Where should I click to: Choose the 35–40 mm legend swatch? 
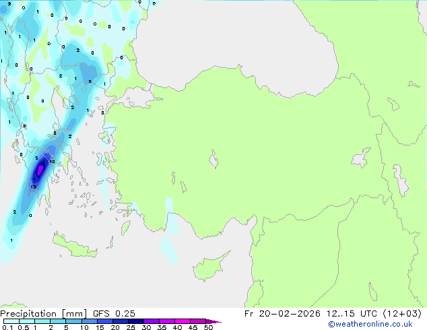[x=167, y=321]
